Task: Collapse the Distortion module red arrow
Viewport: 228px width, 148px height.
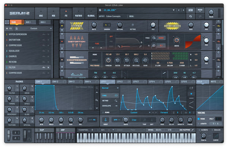Action: click(62, 42)
